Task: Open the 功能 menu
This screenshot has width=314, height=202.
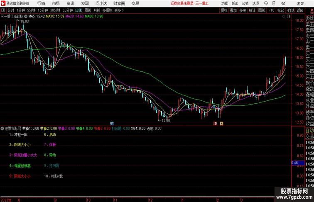Action: [x=225, y=3]
